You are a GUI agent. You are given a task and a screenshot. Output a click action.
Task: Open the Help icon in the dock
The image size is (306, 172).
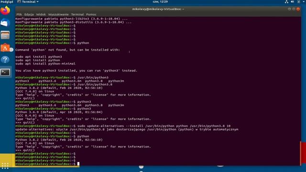point(5,60)
